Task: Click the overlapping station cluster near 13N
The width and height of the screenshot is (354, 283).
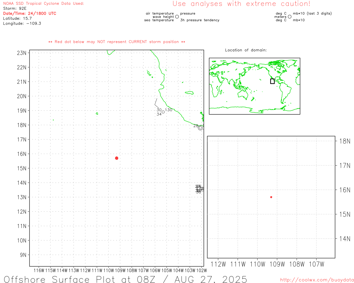Action: point(200,189)
